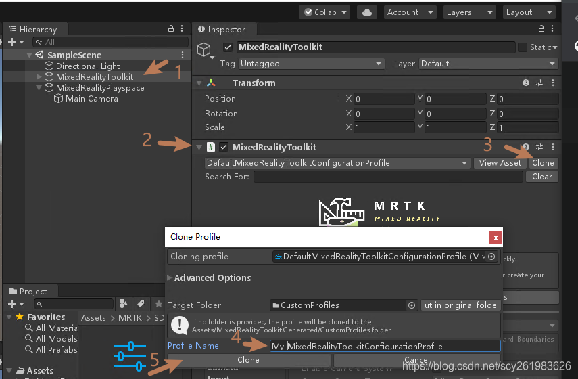Click the Profile Name input field

(x=385, y=346)
